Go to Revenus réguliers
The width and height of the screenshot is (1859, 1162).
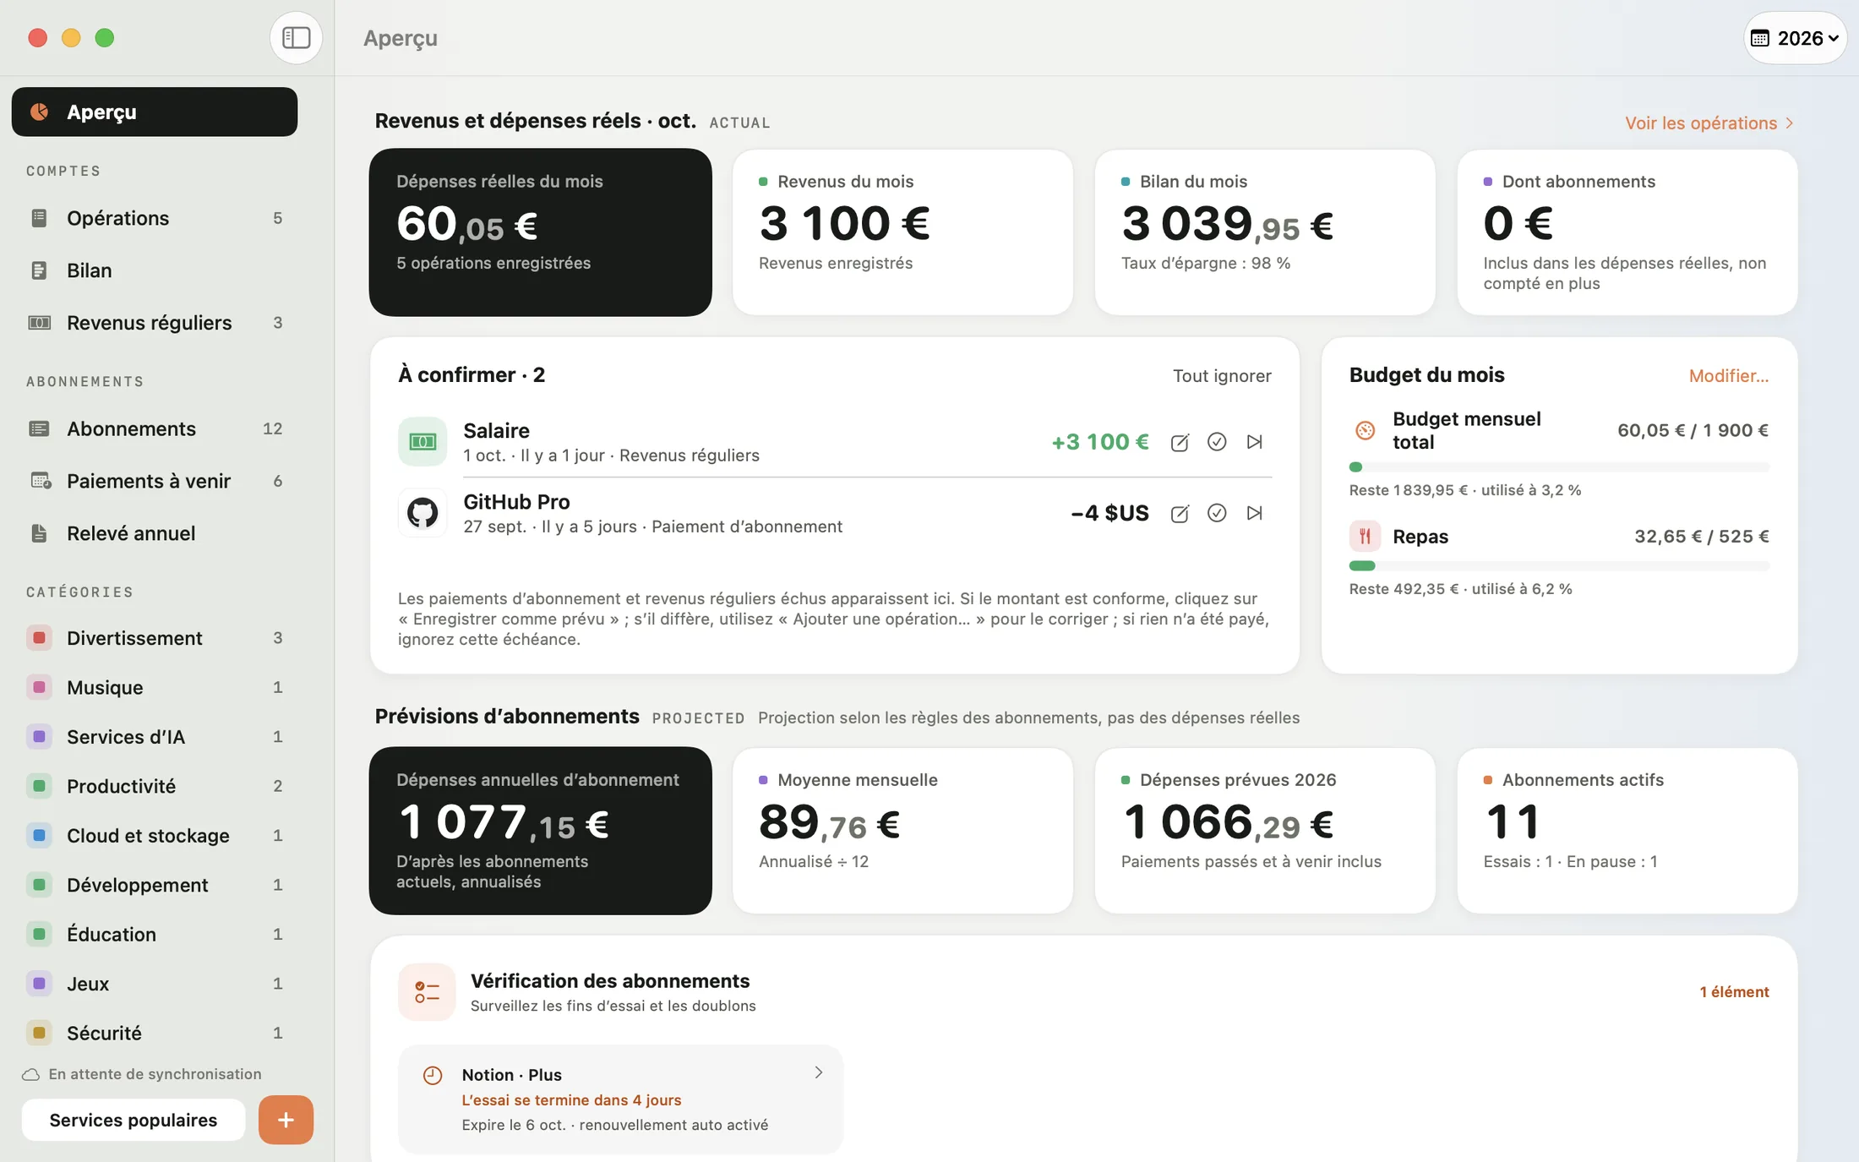click(x=155, y=323)
